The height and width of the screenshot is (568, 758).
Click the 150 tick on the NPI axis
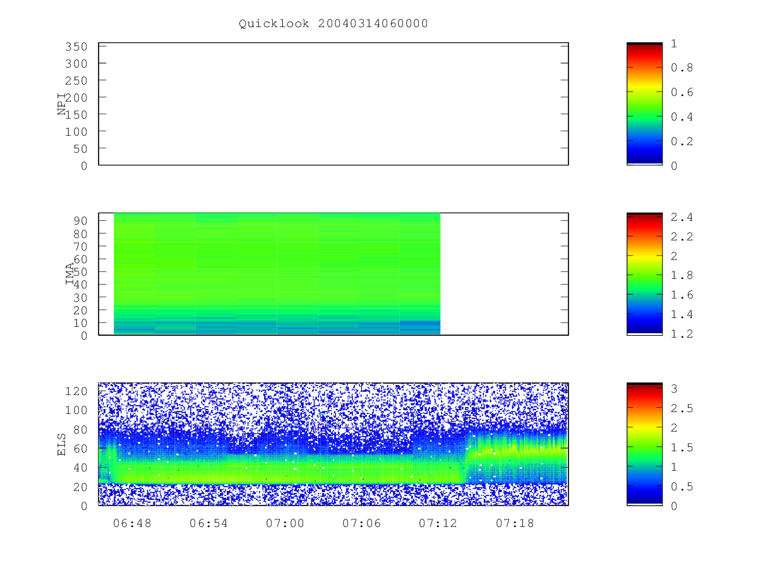[x=76, y=115]
